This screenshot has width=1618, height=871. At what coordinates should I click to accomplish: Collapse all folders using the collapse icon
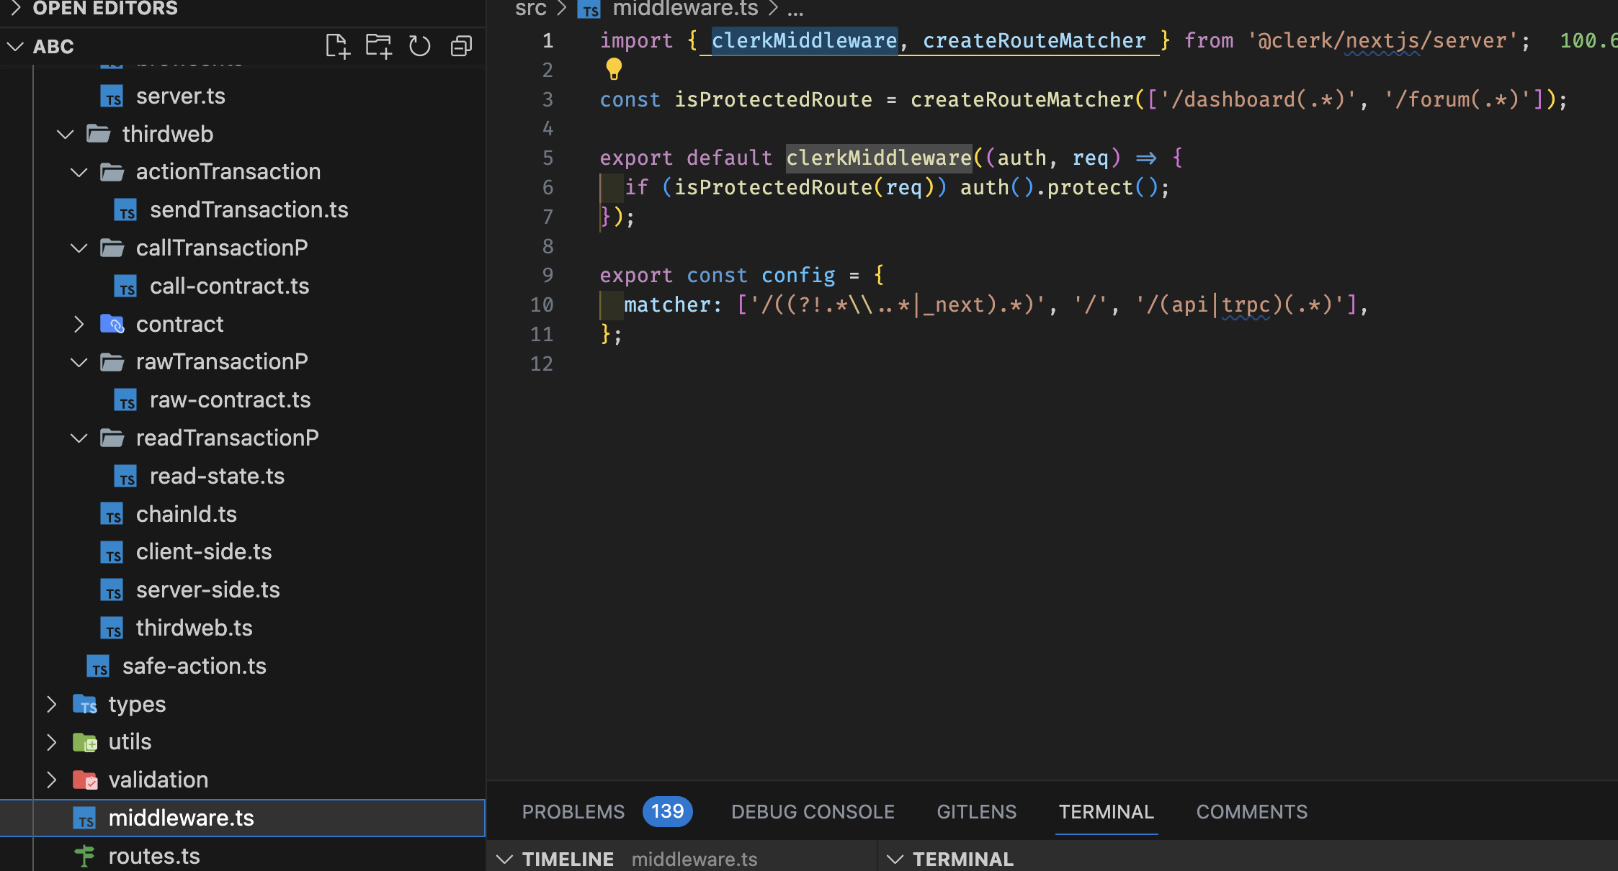tap(461, 47)
